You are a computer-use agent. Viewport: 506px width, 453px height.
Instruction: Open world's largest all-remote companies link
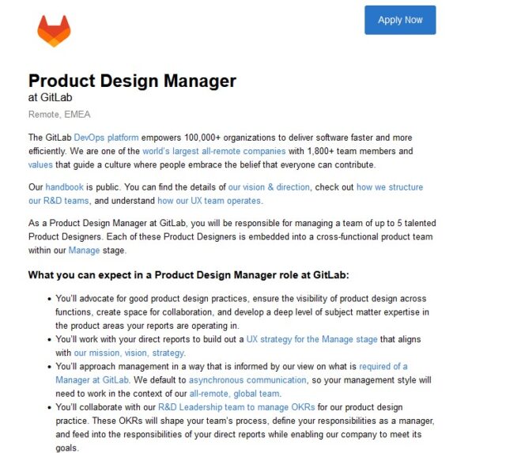click(x=214, y=151)
